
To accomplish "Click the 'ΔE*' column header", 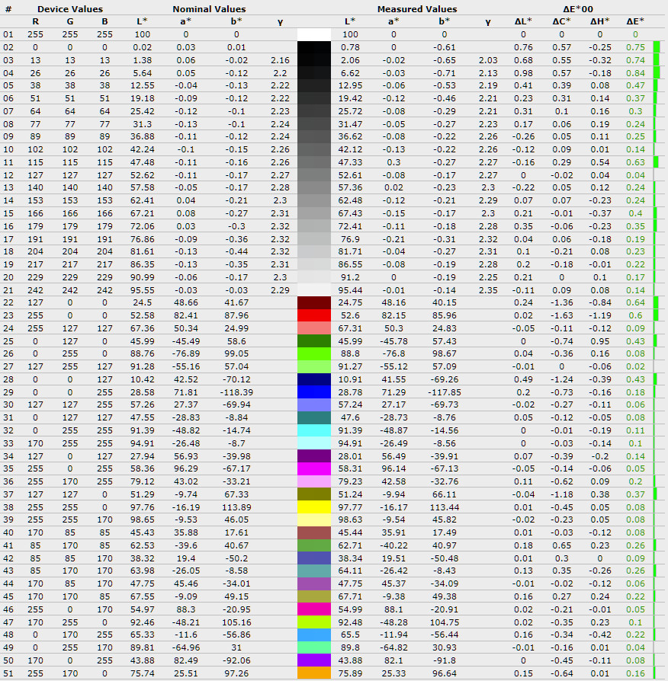I will pyautogui.click(x=635, y=21).
